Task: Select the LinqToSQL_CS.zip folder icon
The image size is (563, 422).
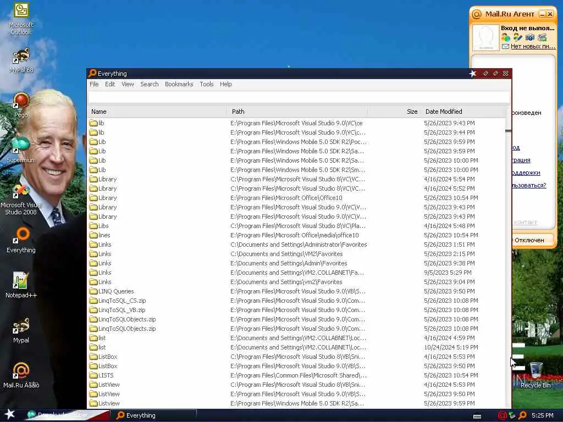Action: [93, 301]
